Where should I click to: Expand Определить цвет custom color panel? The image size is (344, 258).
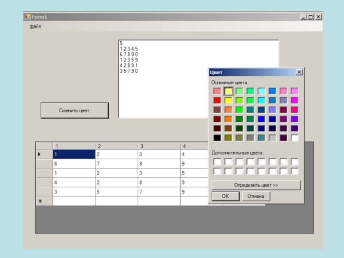point(256,185)
